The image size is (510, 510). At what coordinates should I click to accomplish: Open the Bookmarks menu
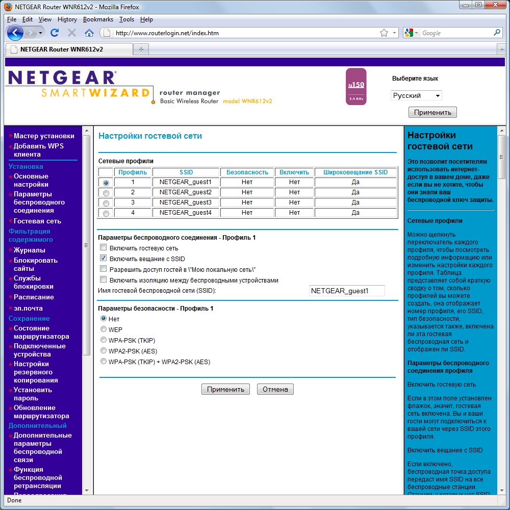98,19
